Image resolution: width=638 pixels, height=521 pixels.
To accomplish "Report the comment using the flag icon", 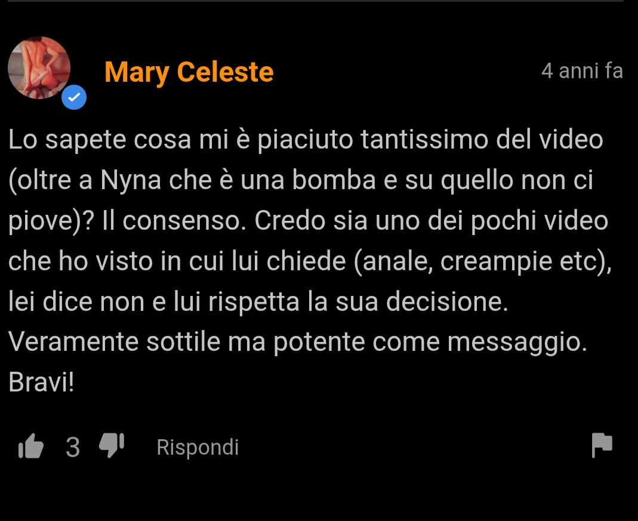I will [x=602, y=445].
